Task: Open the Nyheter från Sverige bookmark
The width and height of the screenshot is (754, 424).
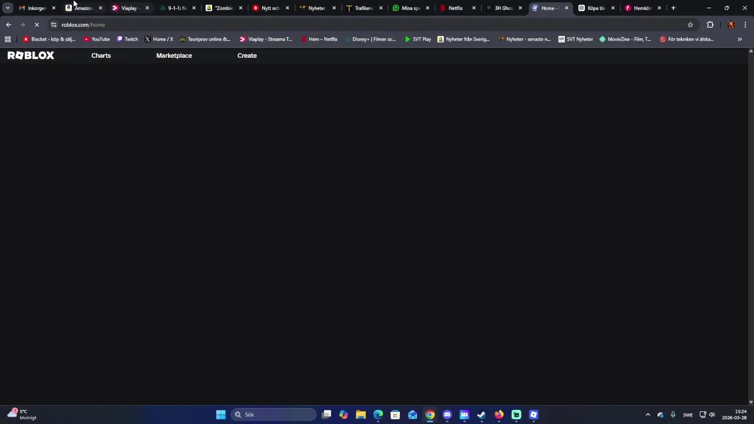Action: (x=464, y=39)
